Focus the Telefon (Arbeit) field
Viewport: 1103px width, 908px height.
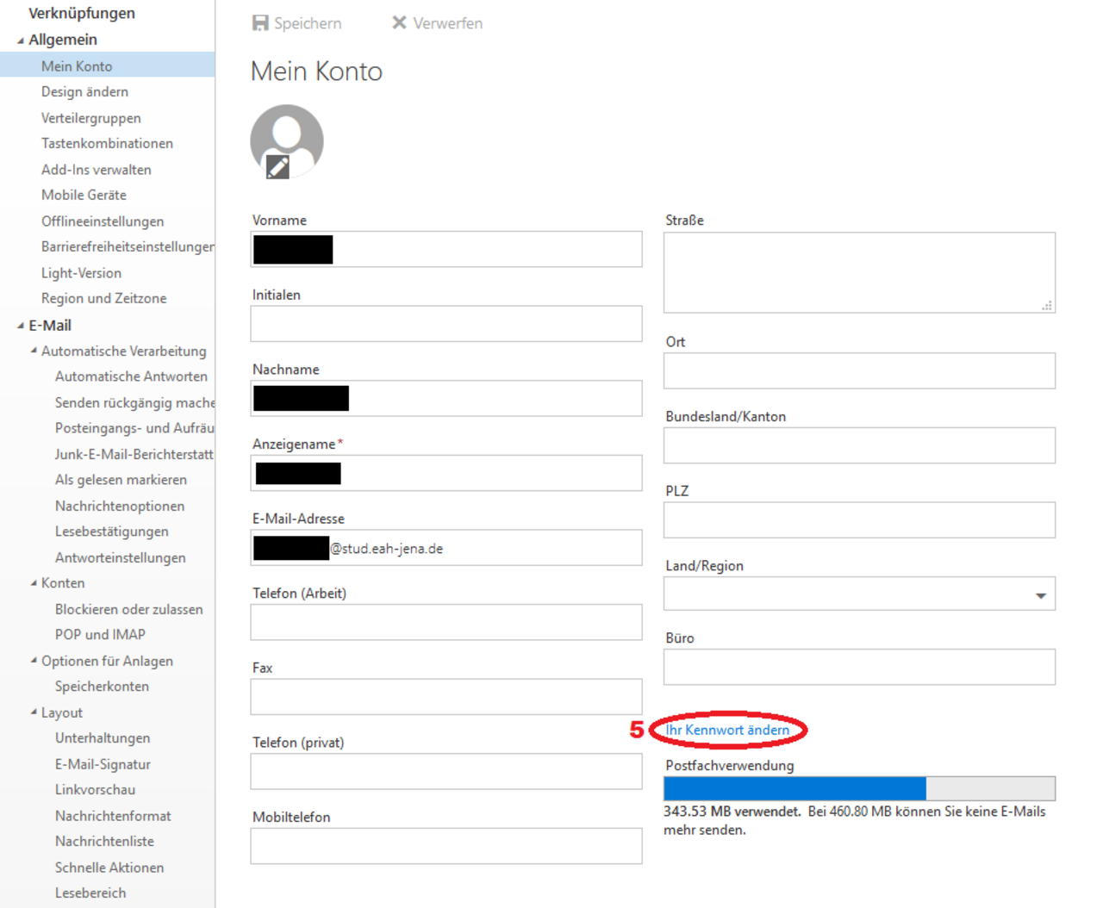pyautogui.click(x=446, y=622)
